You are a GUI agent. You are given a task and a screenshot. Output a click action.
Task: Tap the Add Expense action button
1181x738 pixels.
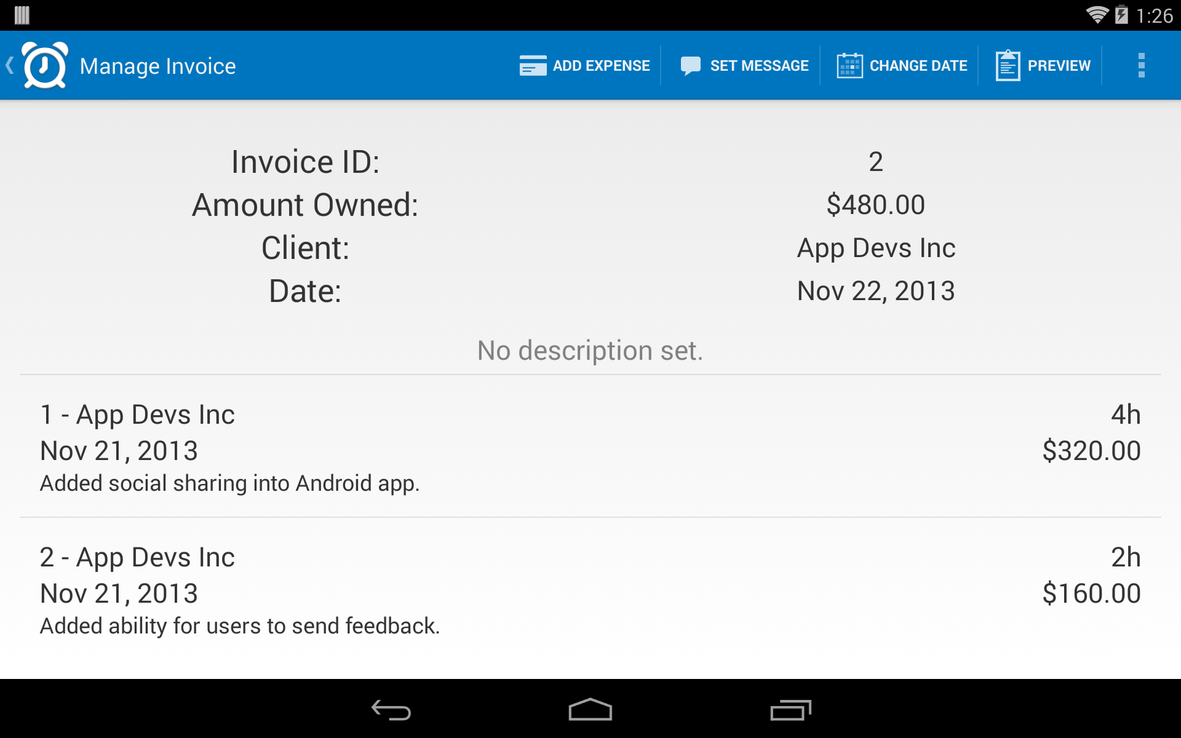click(x=584, y=65)
